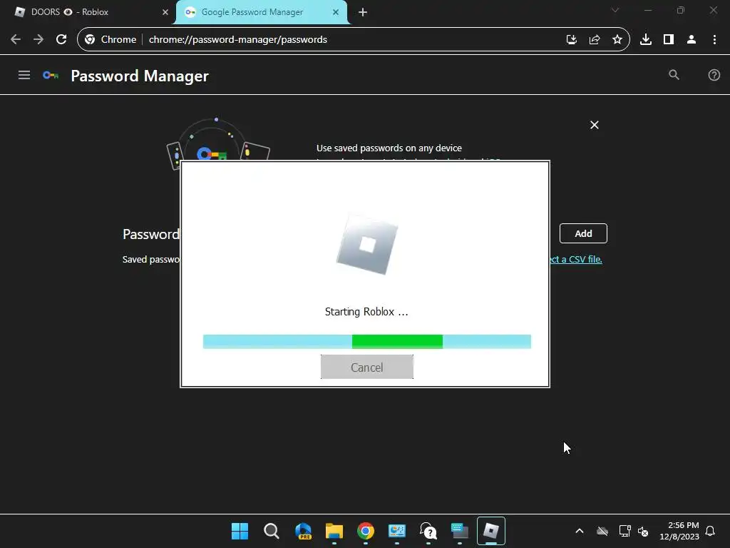The height and width of the screenshot is (548, 730).
Task: Open Password Manager help icon
Action: click(x=714, y=75)
